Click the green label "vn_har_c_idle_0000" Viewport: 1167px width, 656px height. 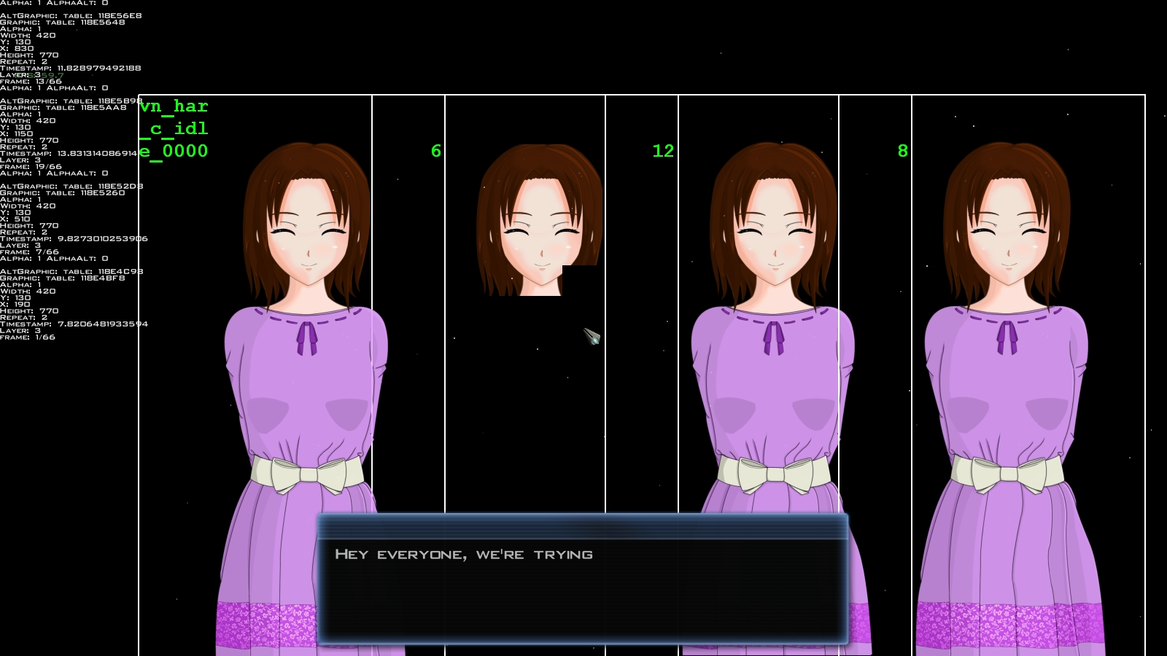pos(174,129)
